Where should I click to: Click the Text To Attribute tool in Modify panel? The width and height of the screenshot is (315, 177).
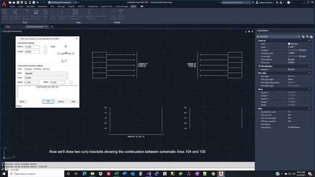(x=121, y=14)
